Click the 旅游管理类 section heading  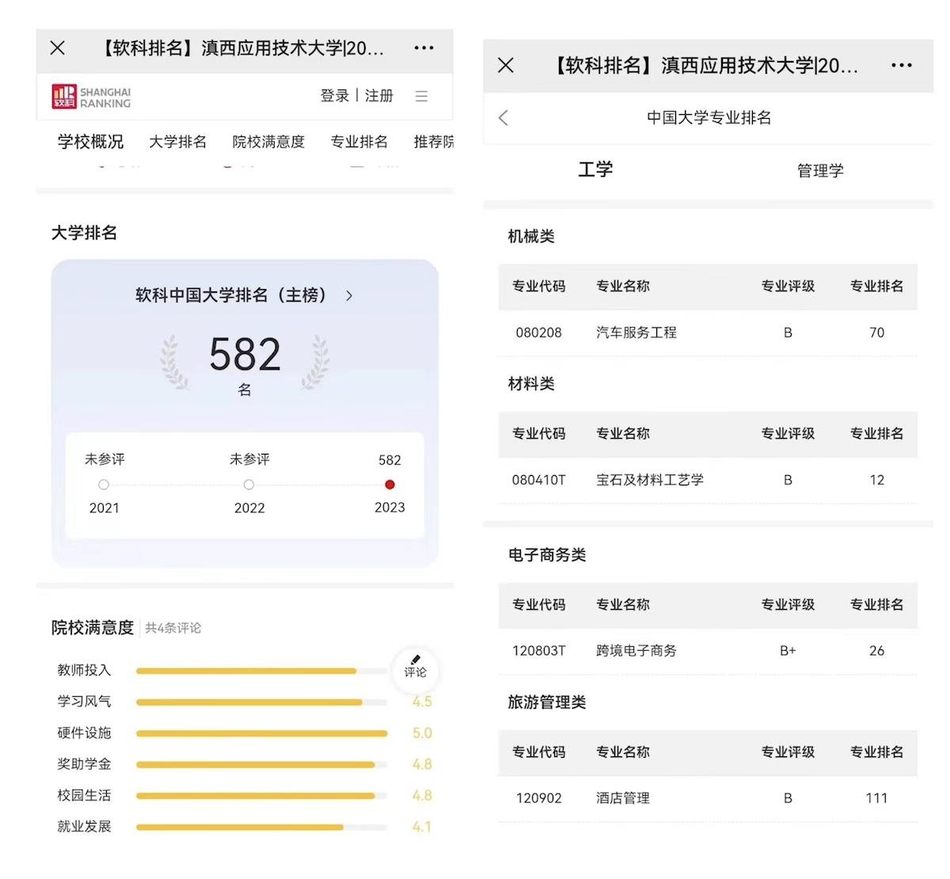tap(547, 702)
